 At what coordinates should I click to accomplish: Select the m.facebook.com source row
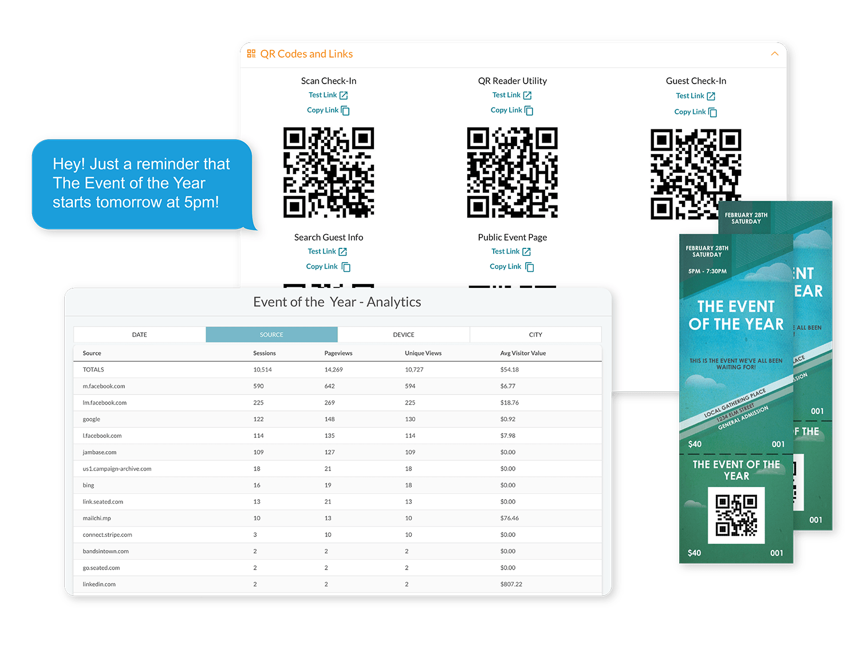point(338,386)
